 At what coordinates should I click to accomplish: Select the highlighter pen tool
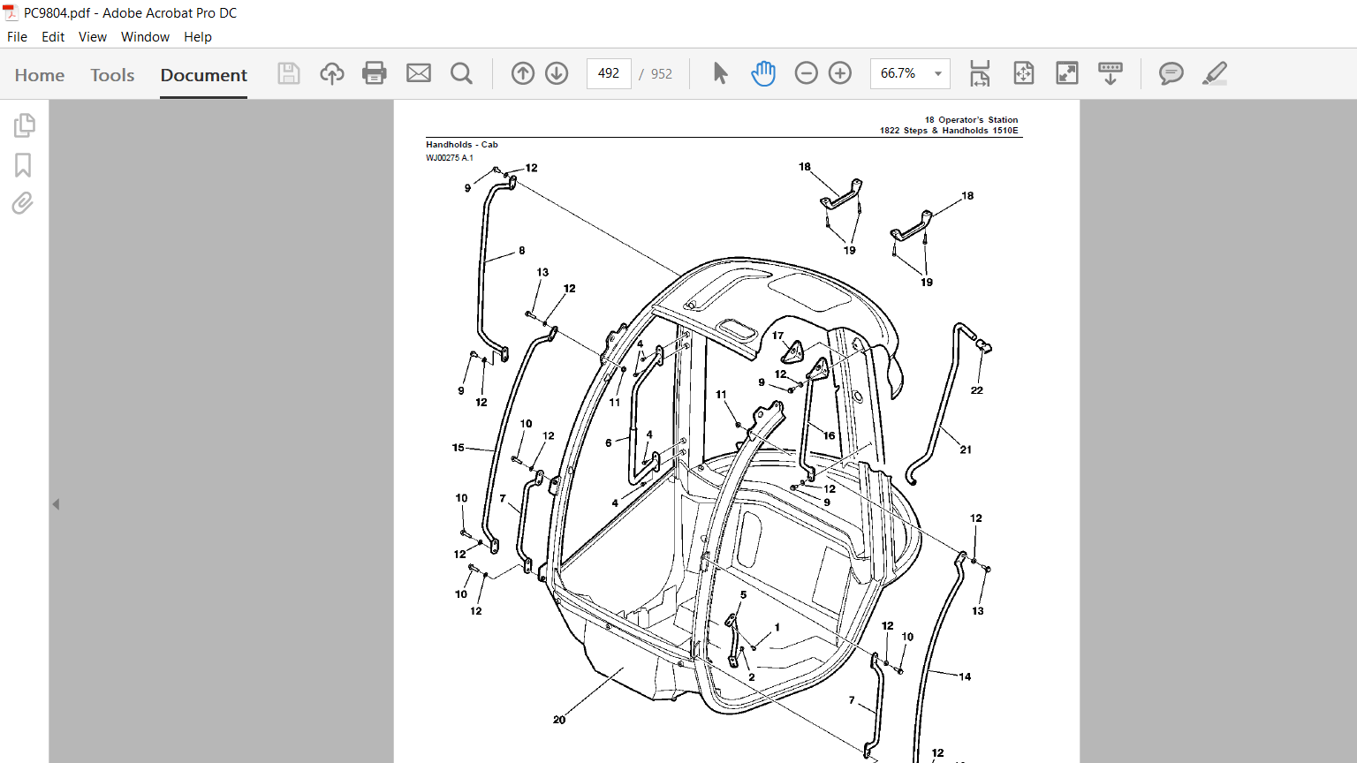point(1215,73)
